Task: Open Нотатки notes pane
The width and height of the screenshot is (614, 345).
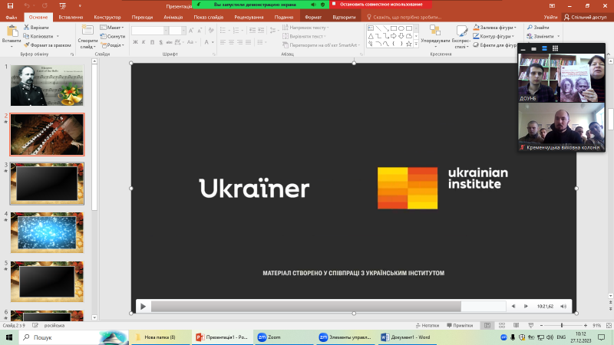Action: coord(427,325)
